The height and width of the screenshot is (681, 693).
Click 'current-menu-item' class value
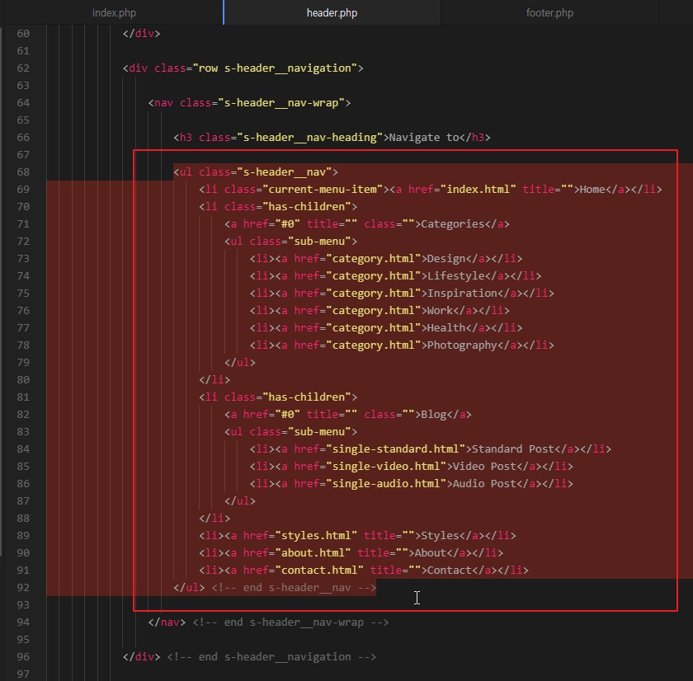pos(323,190)
